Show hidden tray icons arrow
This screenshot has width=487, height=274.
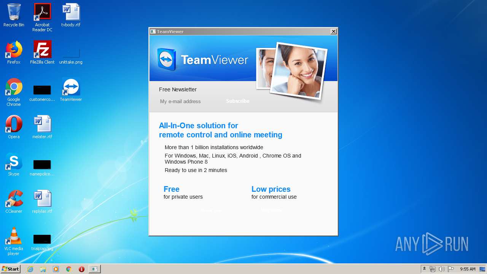[424, 269]
